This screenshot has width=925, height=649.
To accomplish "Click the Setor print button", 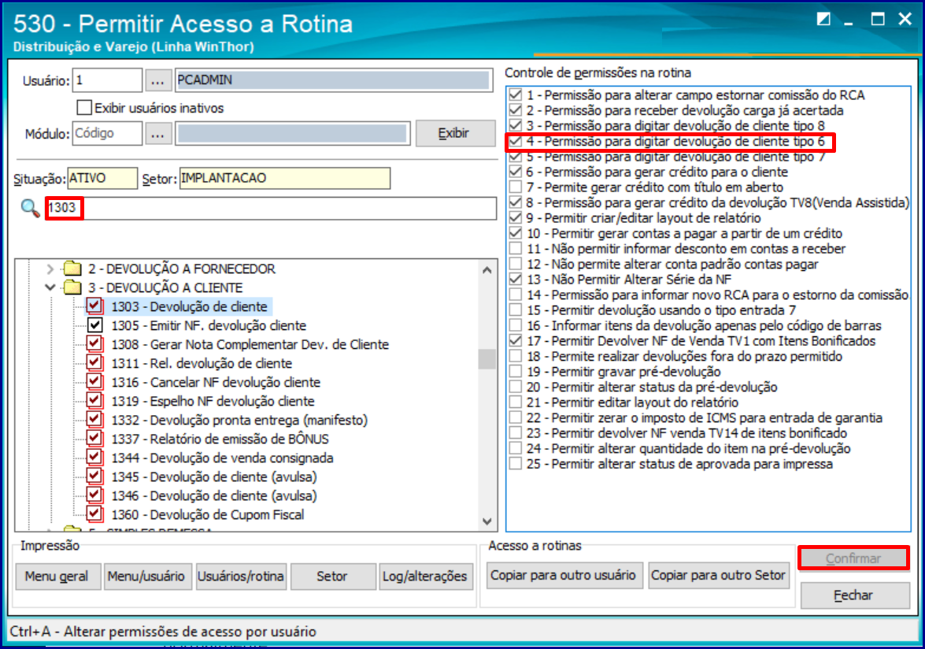I will coord(332,577).
